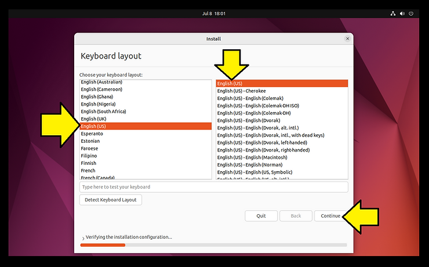Select Filipino keyboard layout

click(x=146, y=156)
